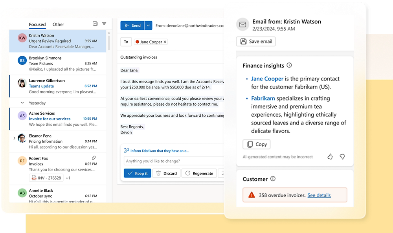Switch to the Other inbox tab

[58, 24]
